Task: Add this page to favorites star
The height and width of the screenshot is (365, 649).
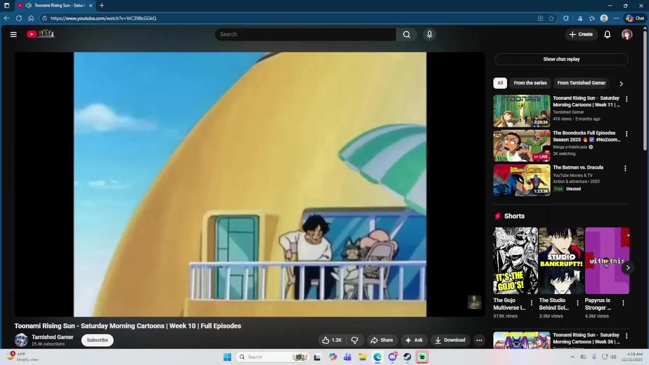Action: pos(552,18)
